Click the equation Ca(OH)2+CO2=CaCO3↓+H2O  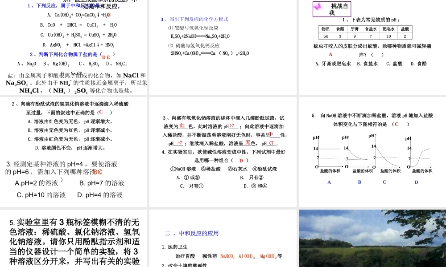(x=79, y=15)
